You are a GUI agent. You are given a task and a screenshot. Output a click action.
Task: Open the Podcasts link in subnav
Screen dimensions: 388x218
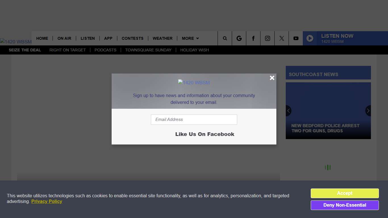105,50
